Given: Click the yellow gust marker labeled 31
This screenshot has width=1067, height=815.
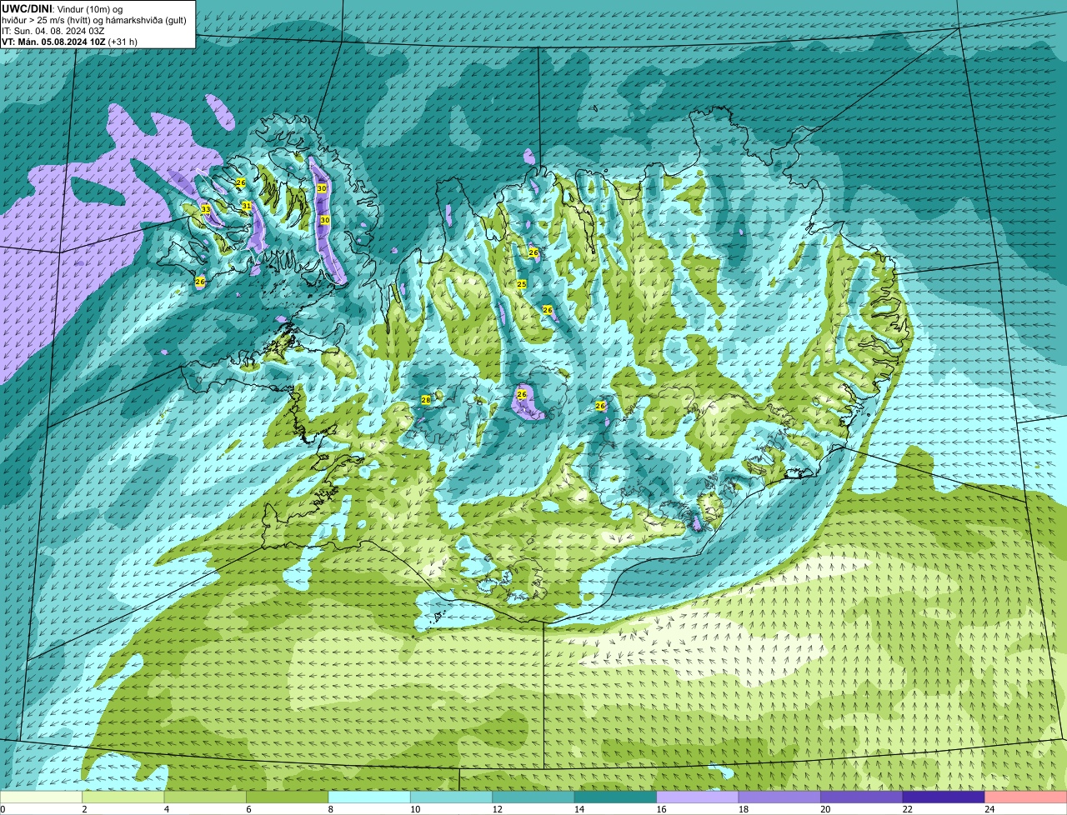Looking at the screenshot, I should tap(246, 205).
